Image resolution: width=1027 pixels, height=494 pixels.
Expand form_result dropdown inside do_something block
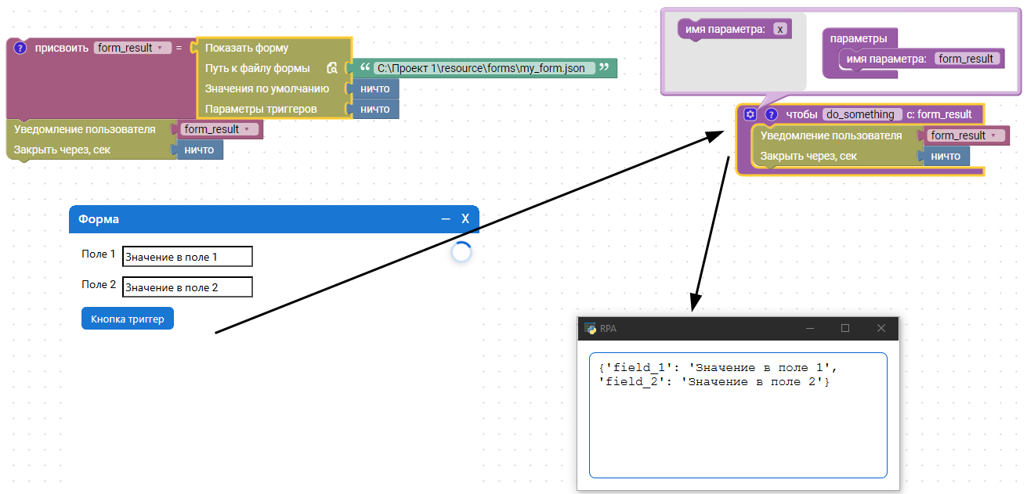pyautogui.click(x=964, y=135)
